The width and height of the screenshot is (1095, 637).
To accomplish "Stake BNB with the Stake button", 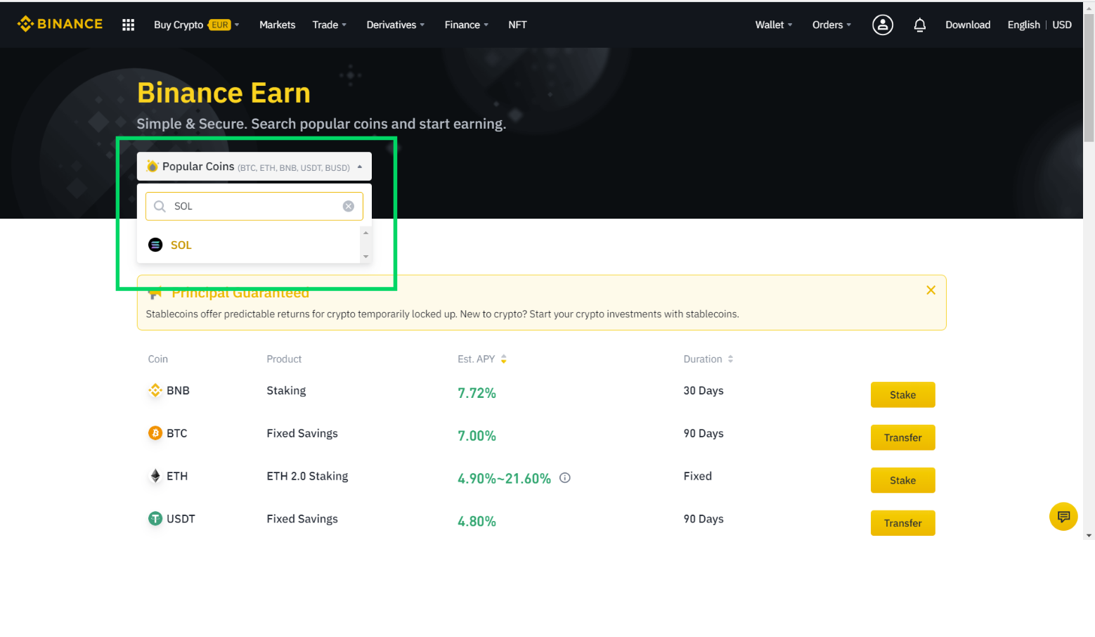I will [x=903, y=394].
